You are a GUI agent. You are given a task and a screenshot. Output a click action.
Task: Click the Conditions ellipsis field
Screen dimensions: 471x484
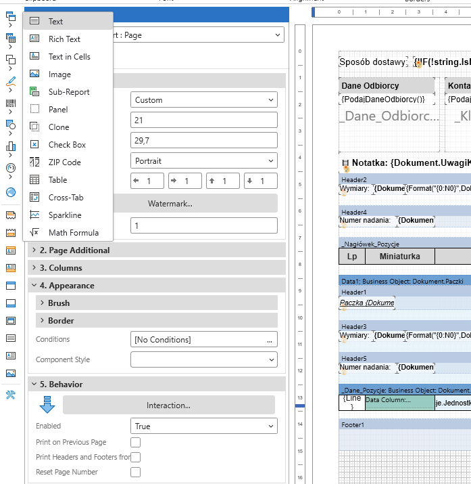tap(203, 339)
